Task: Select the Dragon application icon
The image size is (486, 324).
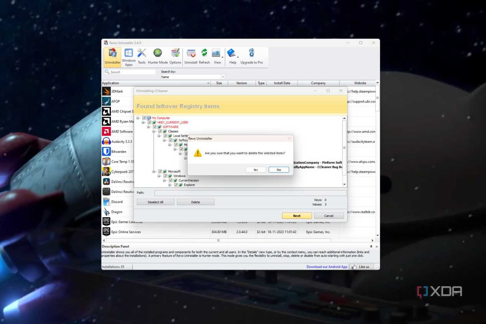Action: 106,212
